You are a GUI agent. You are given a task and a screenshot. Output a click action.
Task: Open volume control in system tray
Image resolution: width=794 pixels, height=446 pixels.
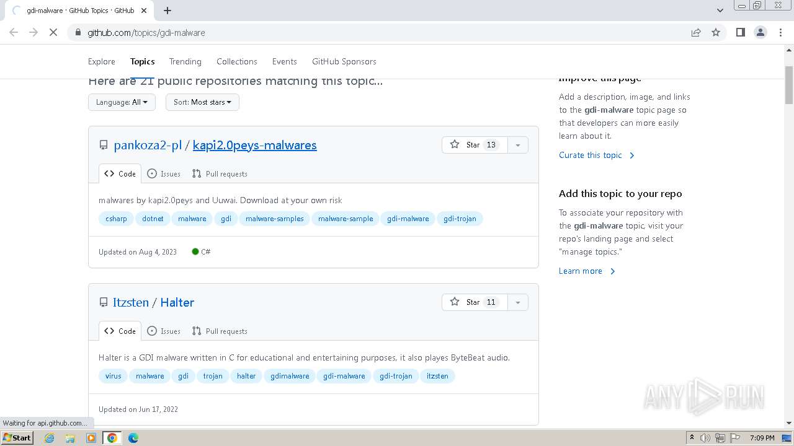705,438
